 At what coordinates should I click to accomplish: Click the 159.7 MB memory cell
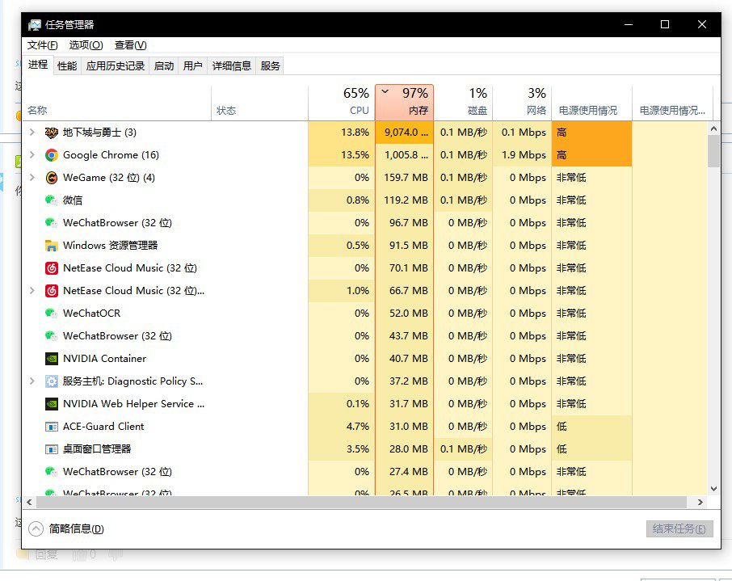tap(404, 178)
